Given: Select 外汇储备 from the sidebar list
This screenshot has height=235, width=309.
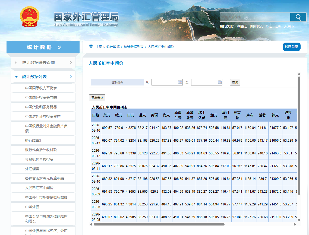Looking at the screenshot, I should (32, 169).
